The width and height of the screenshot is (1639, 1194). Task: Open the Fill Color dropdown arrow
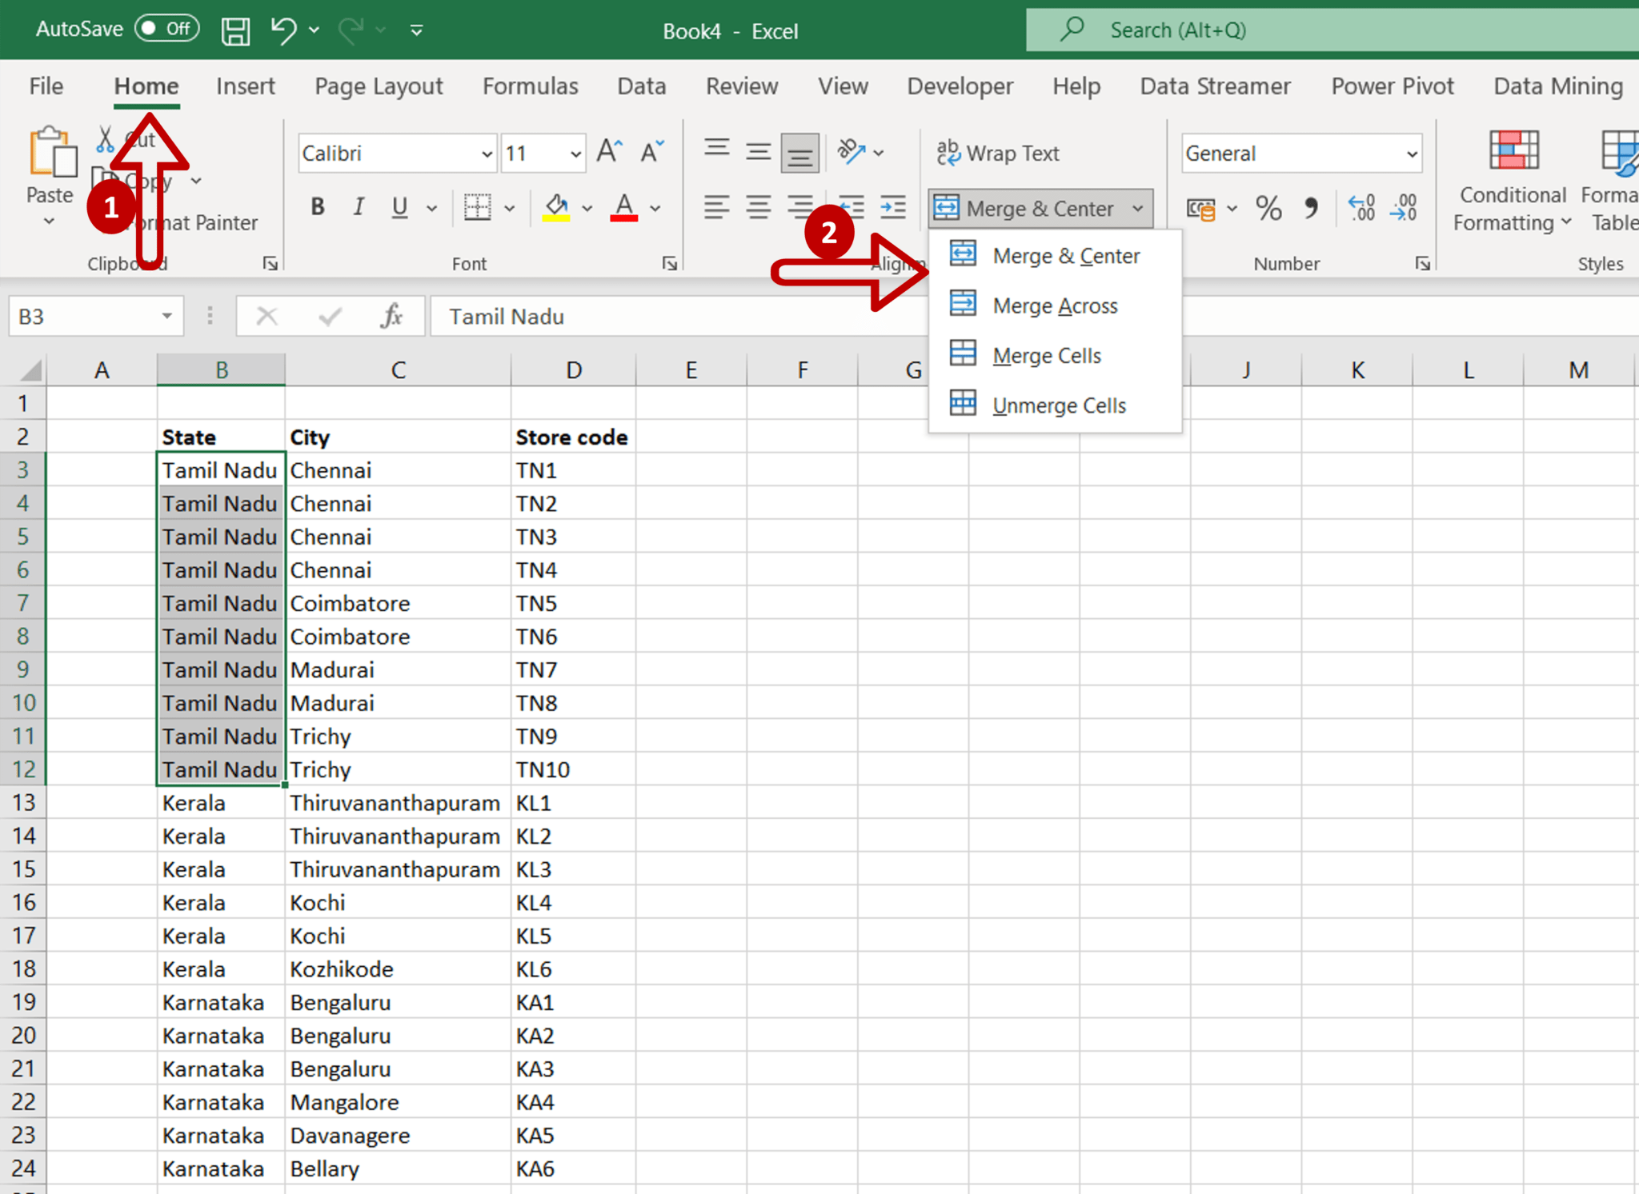(x=587, y=209)
